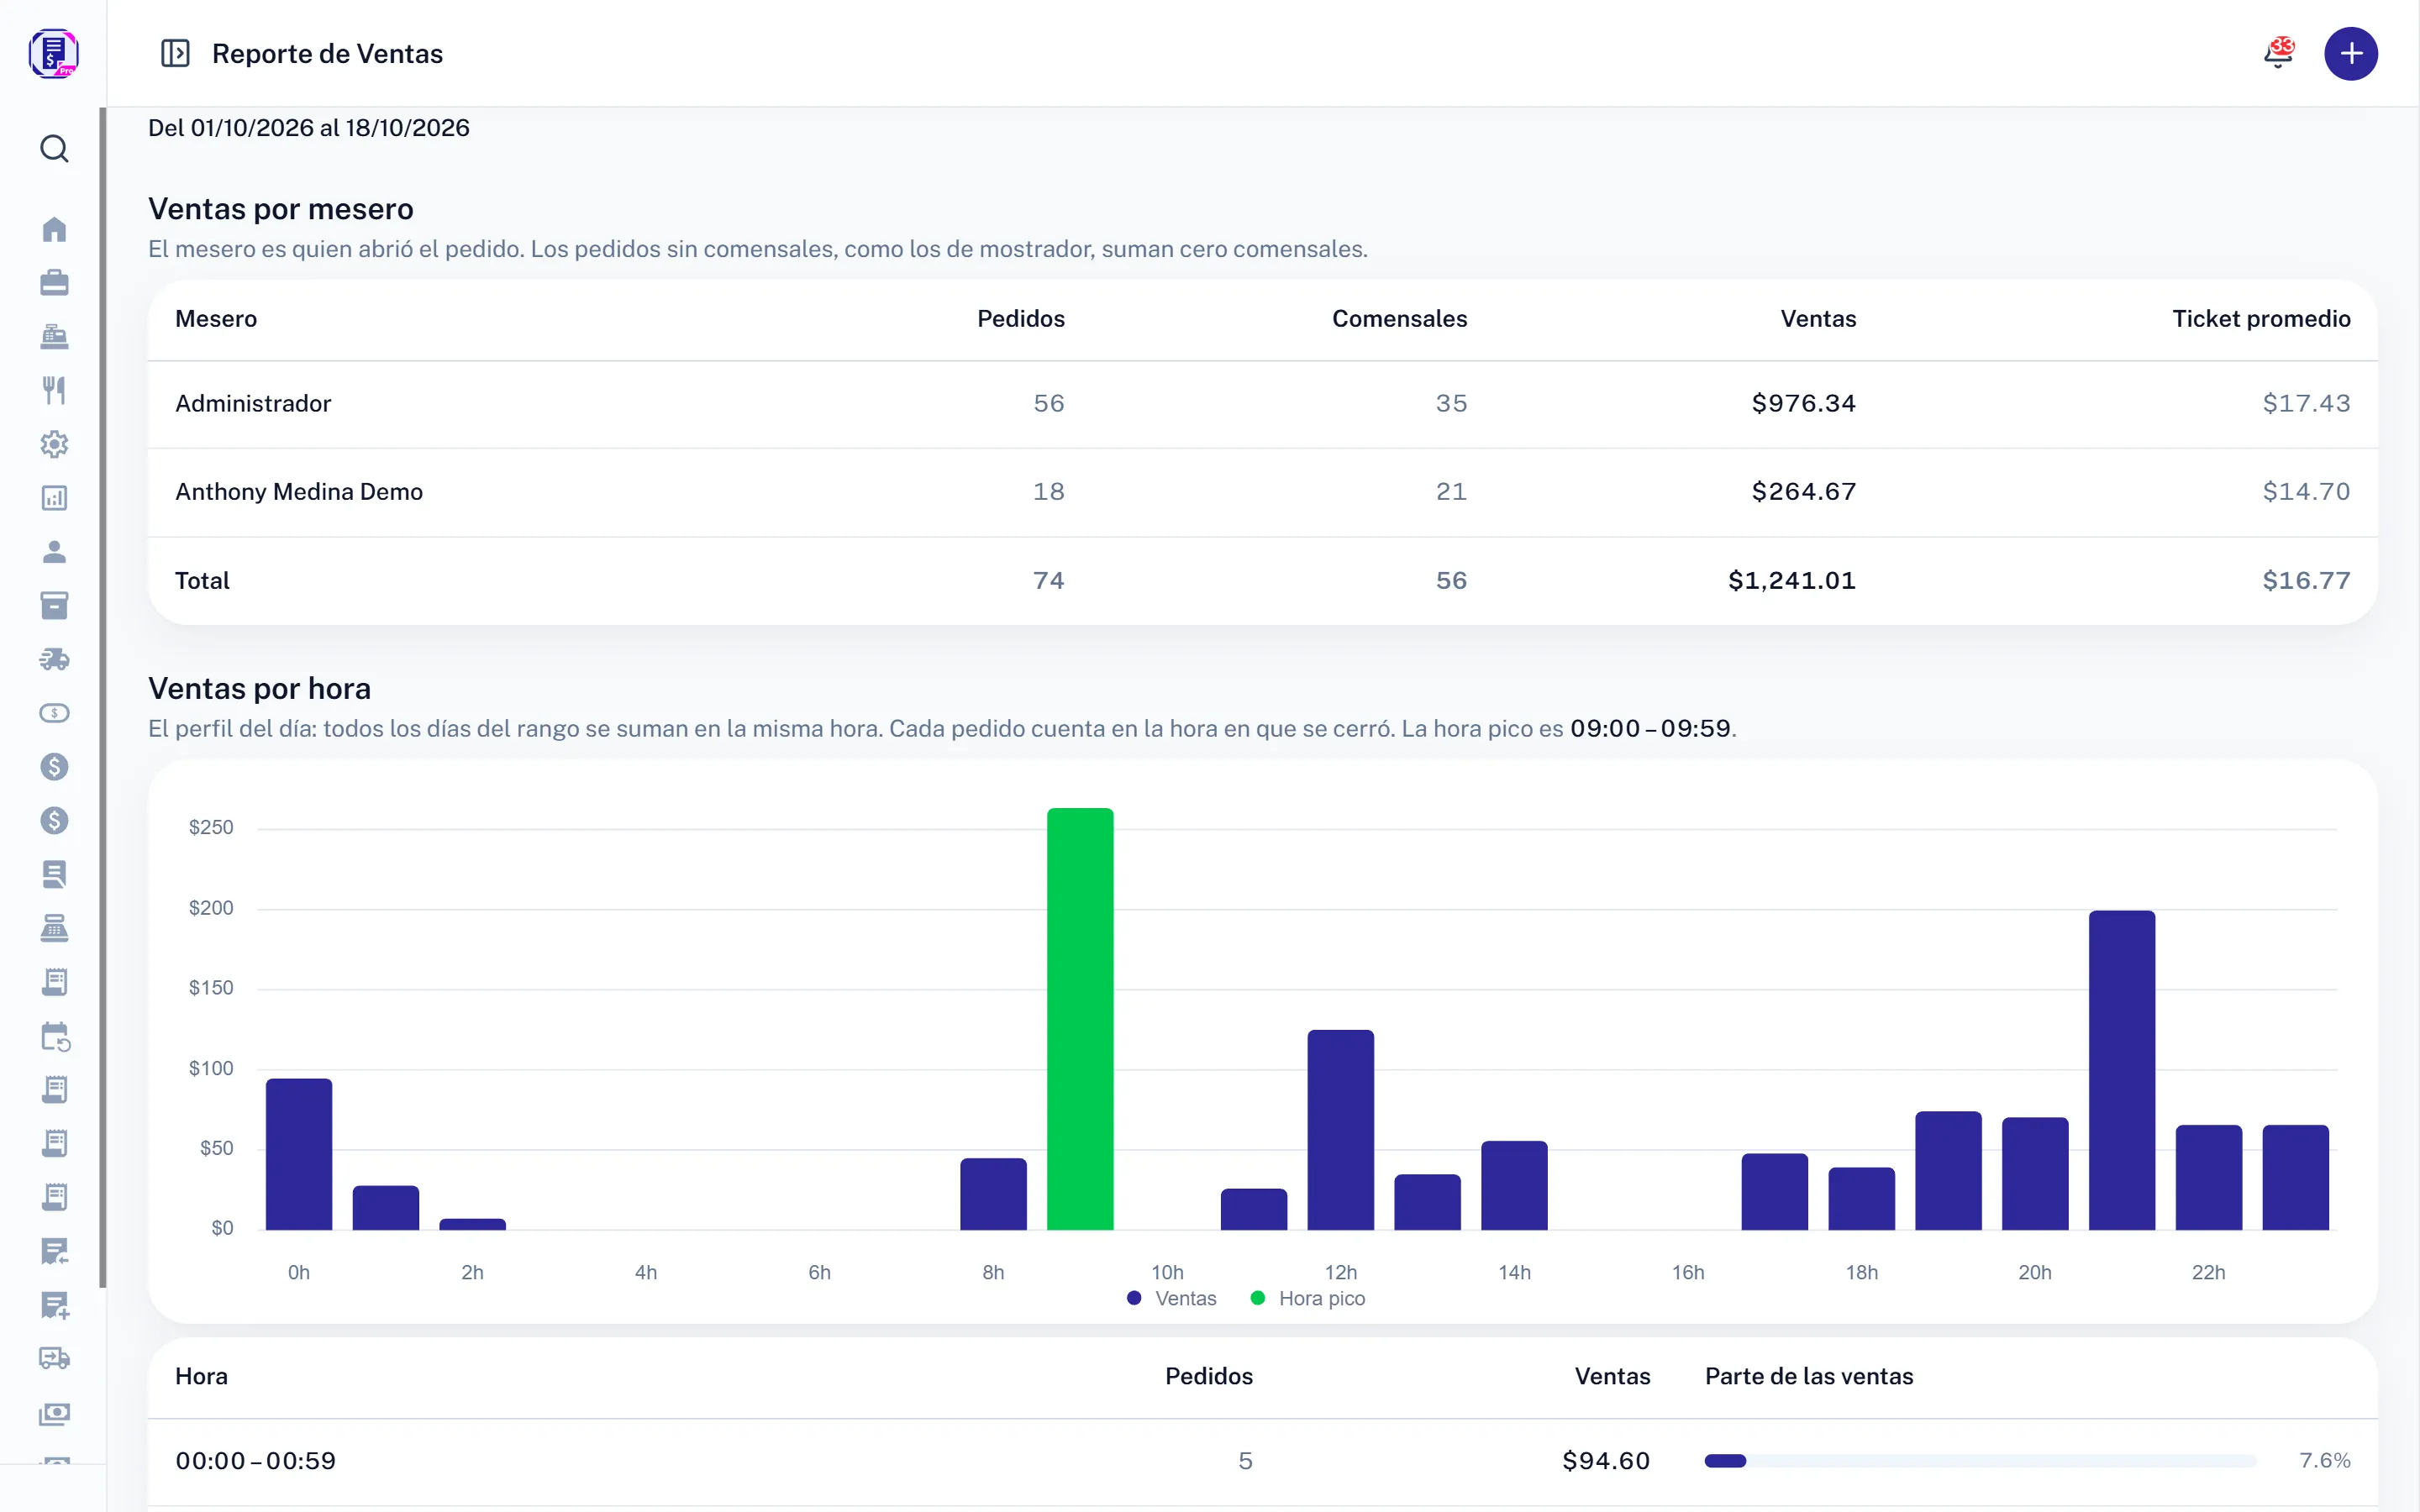Screen dimensions: 2420x1512
Task: Toggle the Hora pico legend series
Action: click(x=1308, y=1298)
